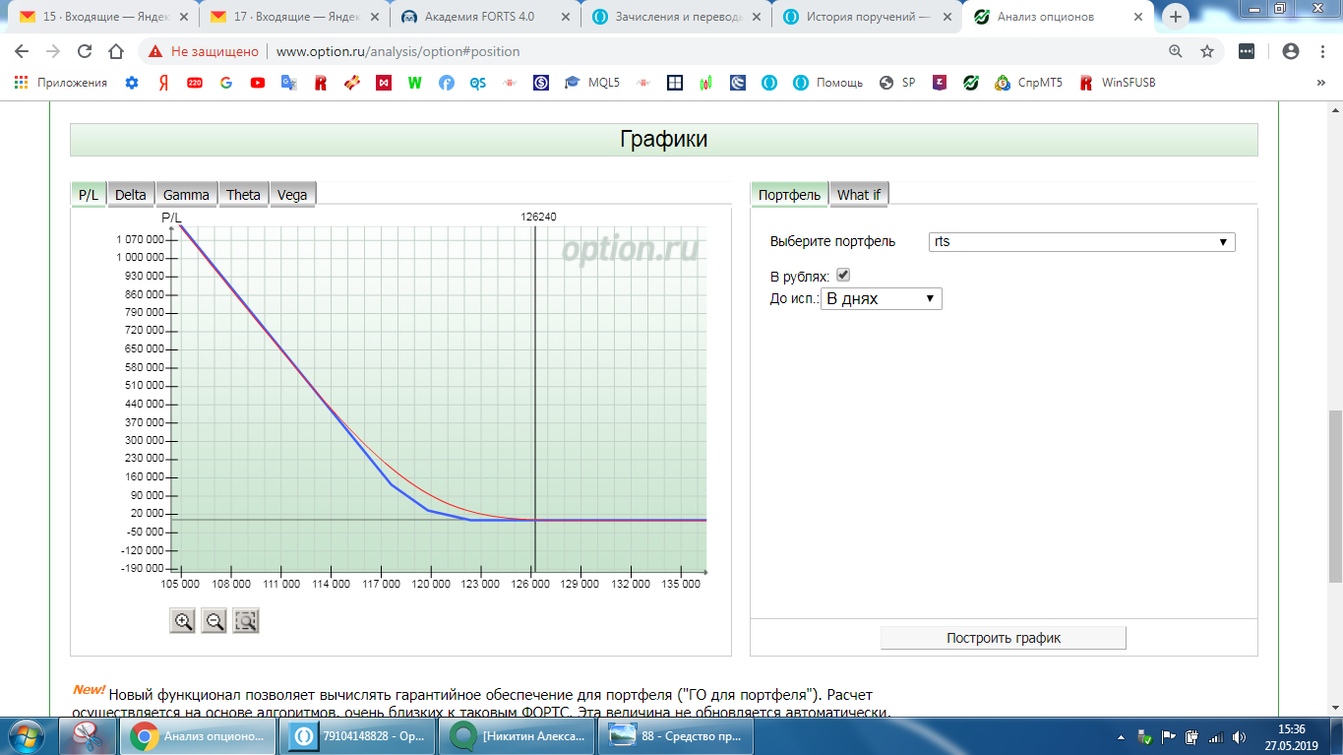
Task: Open the WinSFUSB bookmark
Action: [x=1117, y=83]
